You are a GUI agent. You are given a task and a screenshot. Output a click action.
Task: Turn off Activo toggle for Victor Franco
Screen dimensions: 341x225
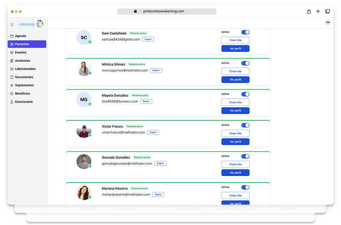(245, 125)
